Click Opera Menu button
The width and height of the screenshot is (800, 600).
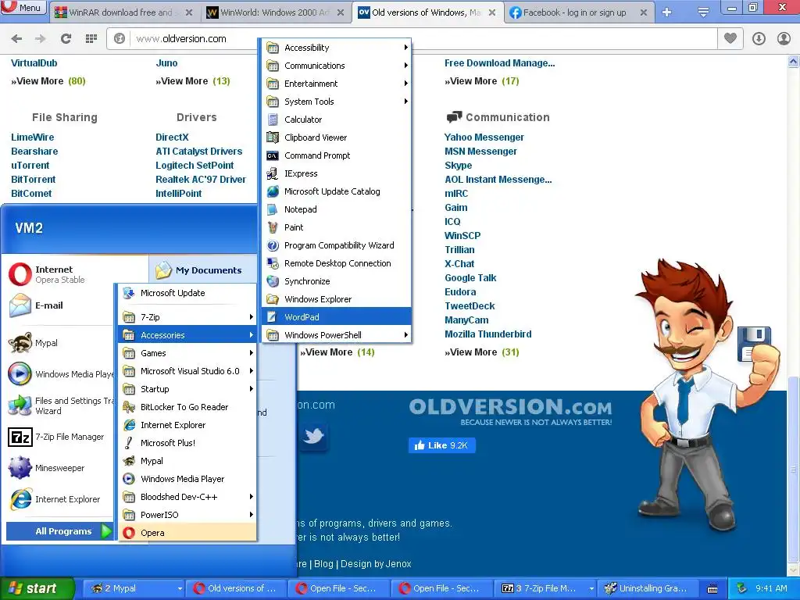23,7
